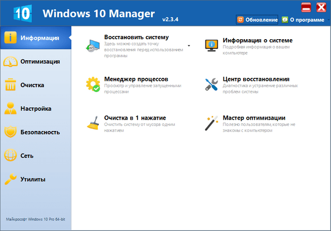Open the Optimization Wizard magic wand icon
This screenshot has height=231, width=331.
pos(211,123)
